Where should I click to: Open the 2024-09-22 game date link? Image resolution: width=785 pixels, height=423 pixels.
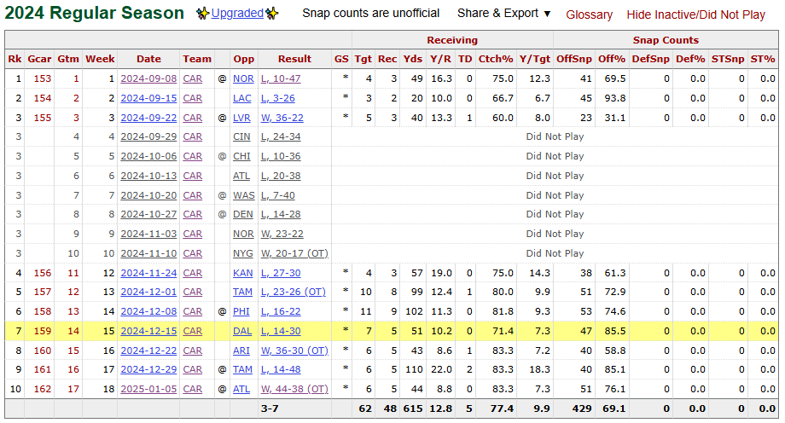coord(148,118)
